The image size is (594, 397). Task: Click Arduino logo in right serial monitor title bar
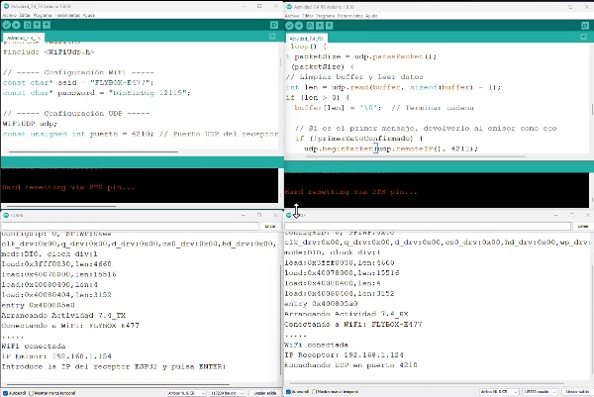[288, 214]
